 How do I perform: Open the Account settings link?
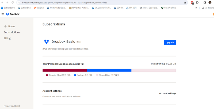click(x=167, y=93)
